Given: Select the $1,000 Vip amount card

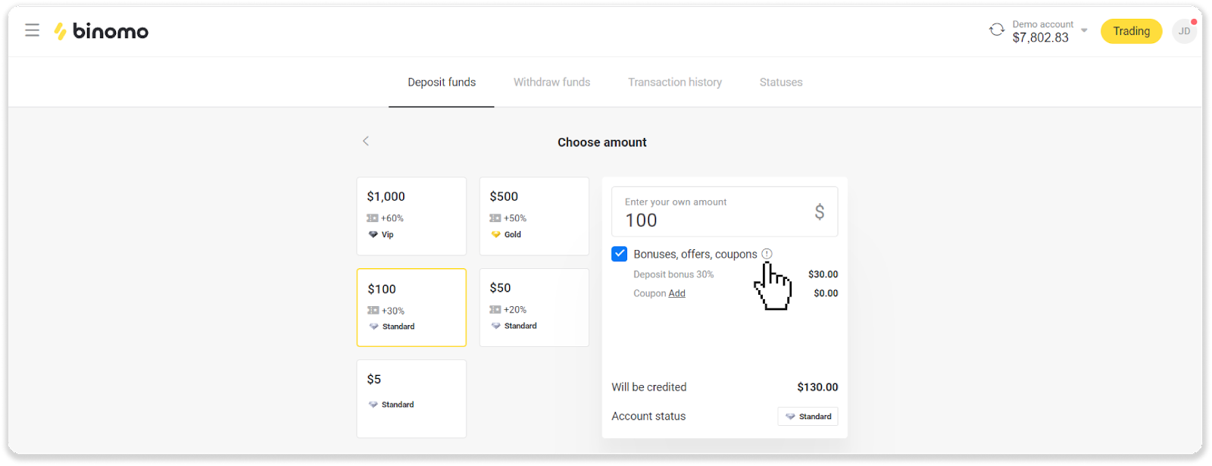Looking at the screenshot, I should point(411,216).
